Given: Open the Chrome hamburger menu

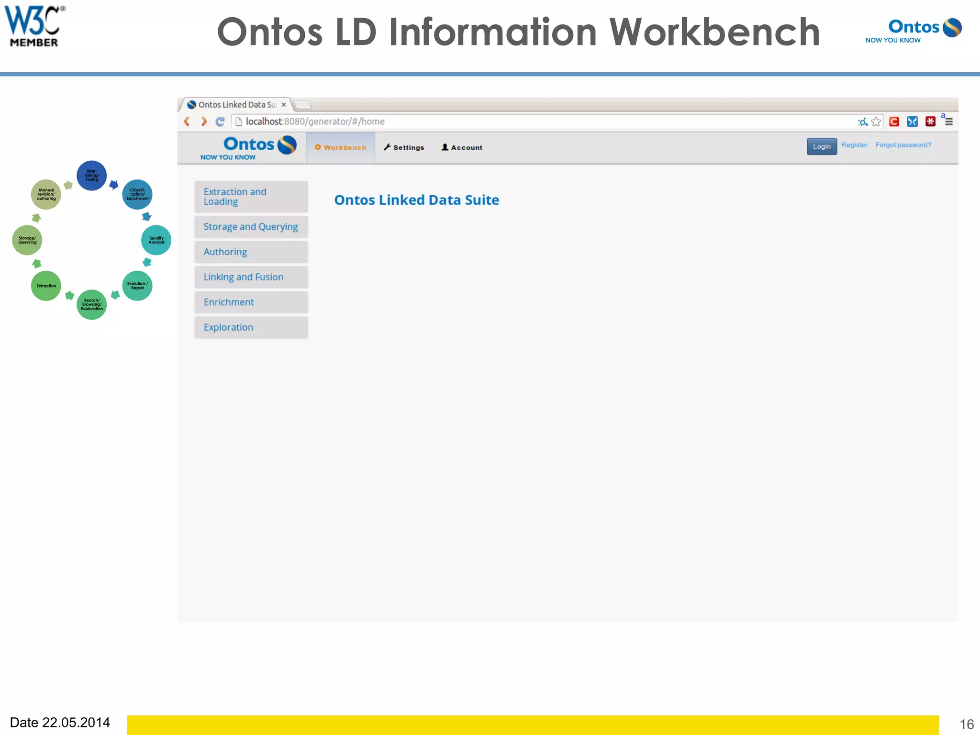Looking at the screenshot, I should 949,122.
